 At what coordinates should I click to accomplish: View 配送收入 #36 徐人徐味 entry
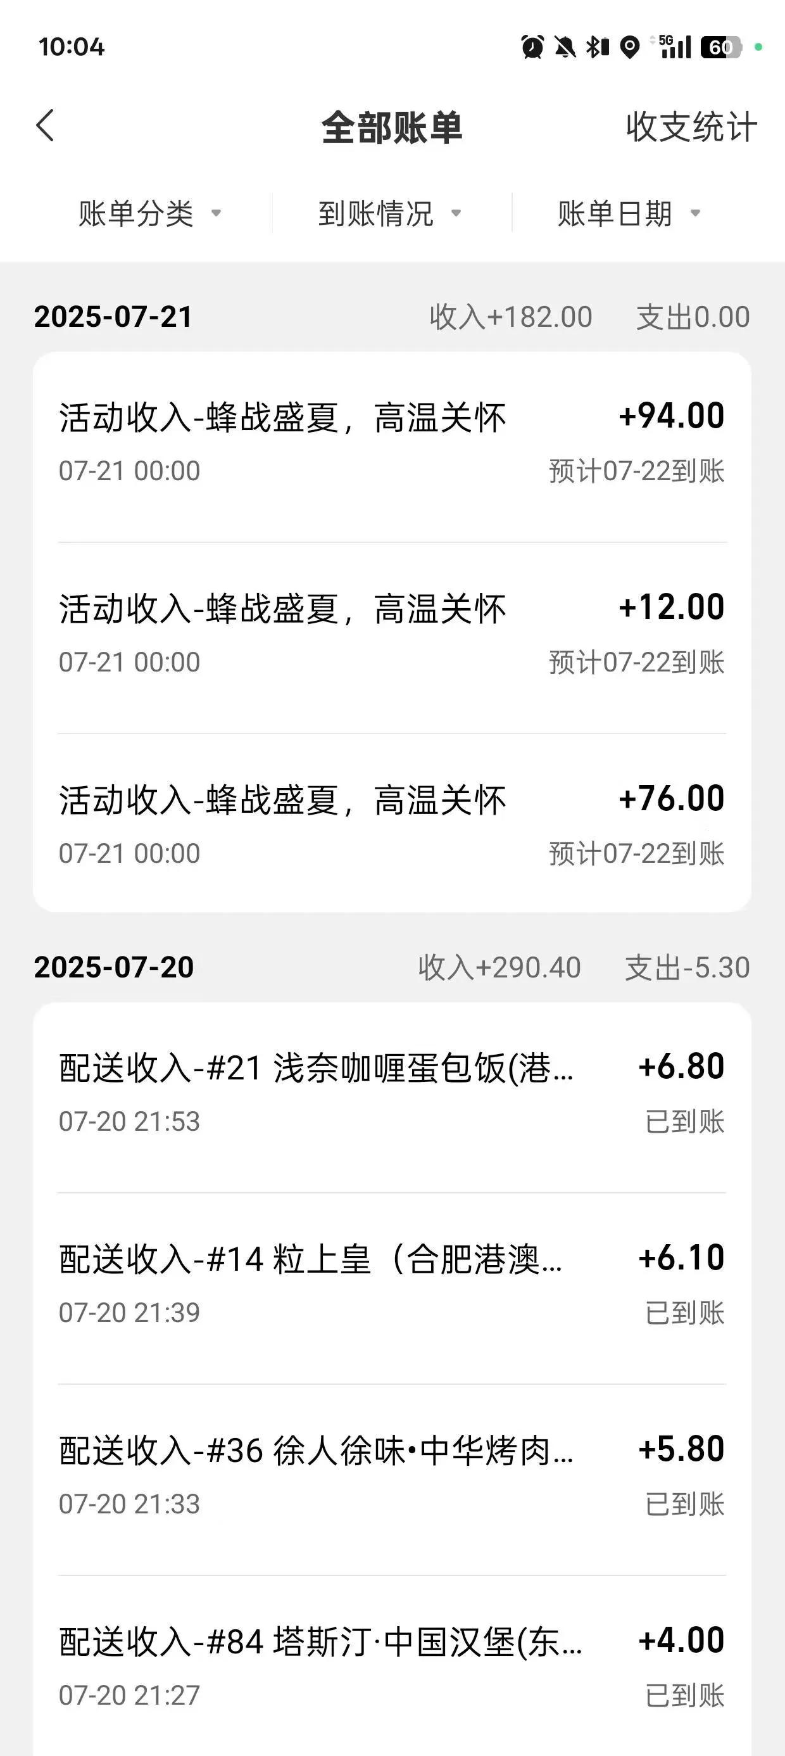[x=392, y=1479]
